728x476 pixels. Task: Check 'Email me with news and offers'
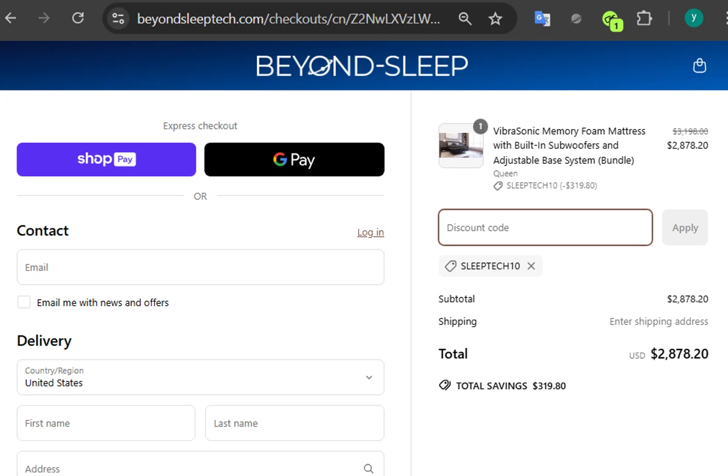point(24,302)
